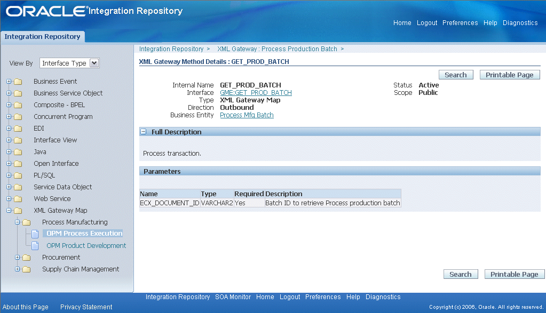Viewport: 546px width, 313px height.
Task: Click the Business Service Object folder icon
Action: [x=18, y=93]
